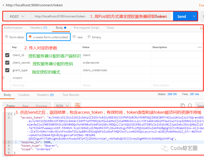
Task: Click the "access_token" key in response
Action: click(32, 117)
